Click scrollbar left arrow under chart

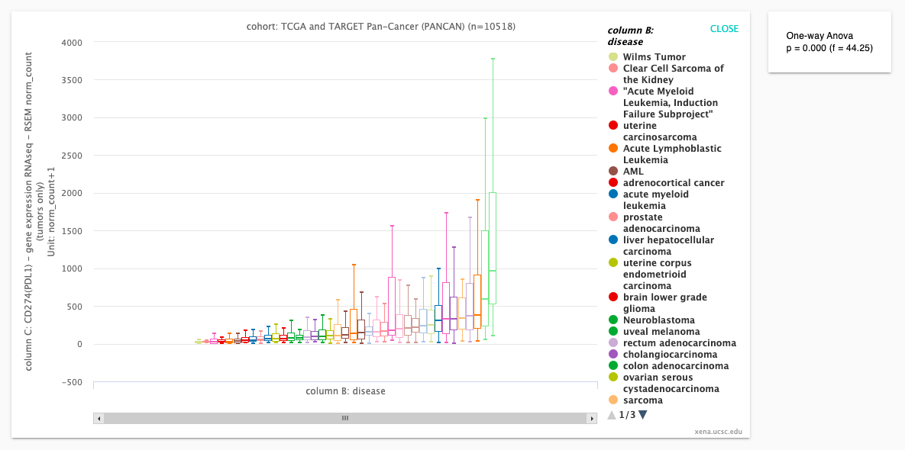click(x=99, y=419)
